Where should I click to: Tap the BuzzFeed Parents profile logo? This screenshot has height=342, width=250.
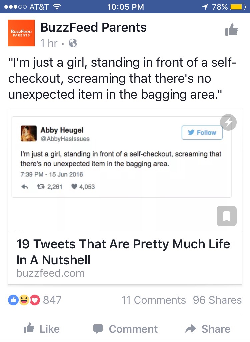tap(21, 33)
